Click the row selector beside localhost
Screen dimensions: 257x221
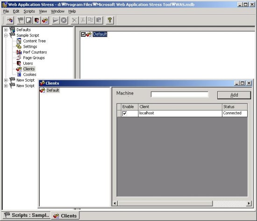pos(119,113)
